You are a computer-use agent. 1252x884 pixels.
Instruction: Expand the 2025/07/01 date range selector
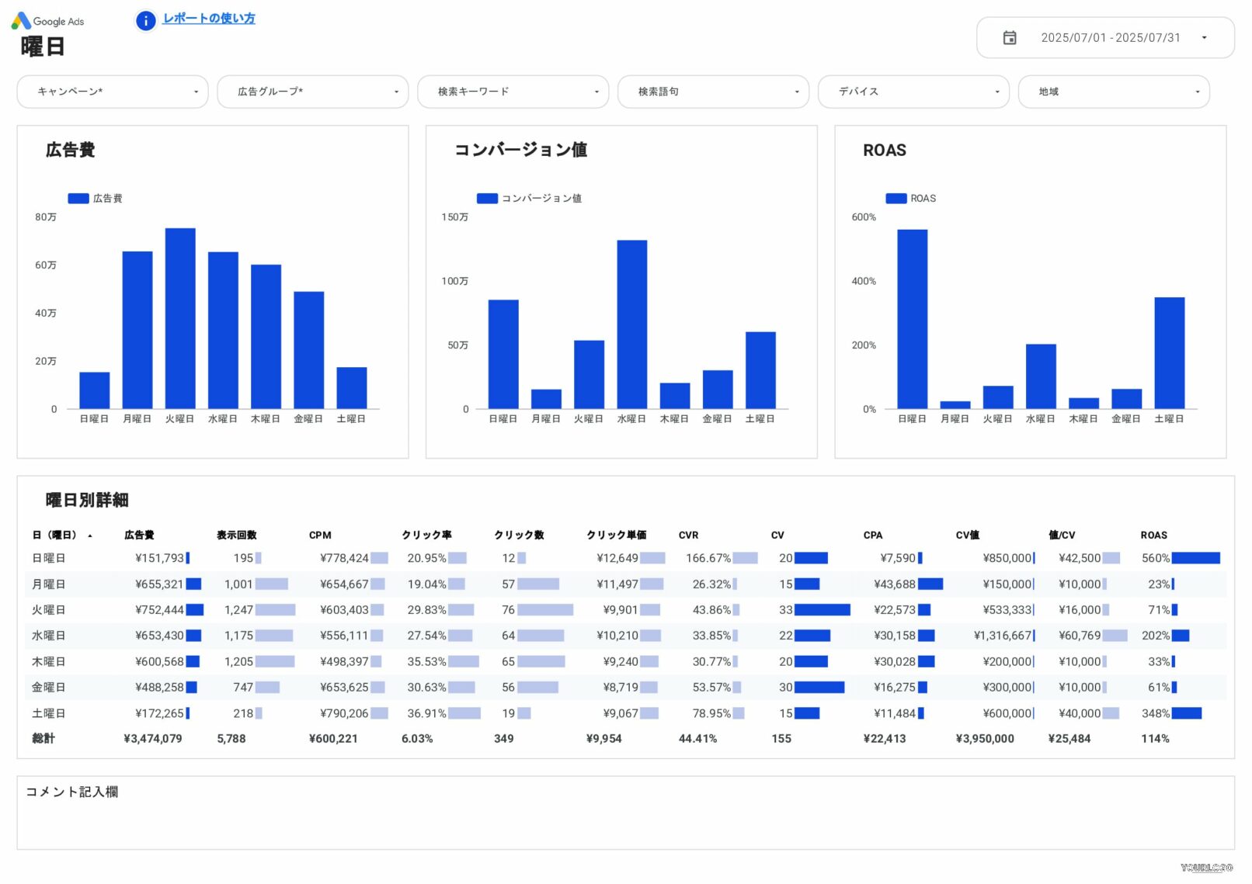pyautogui.click(x=1204, y=36)
